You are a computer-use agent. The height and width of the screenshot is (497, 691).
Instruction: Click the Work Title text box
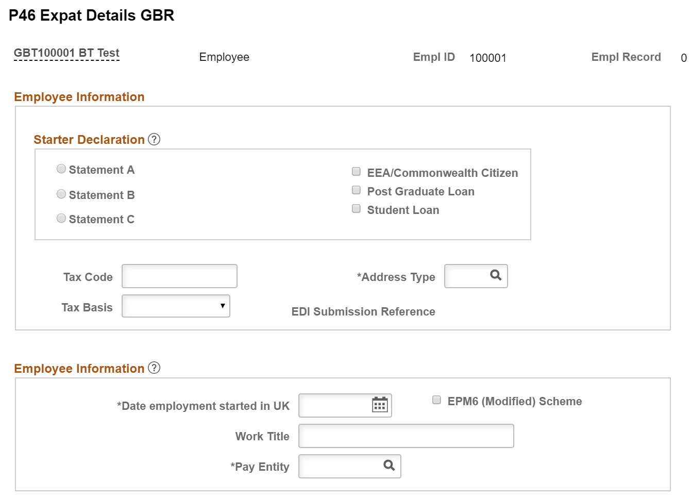pos(406,436)
